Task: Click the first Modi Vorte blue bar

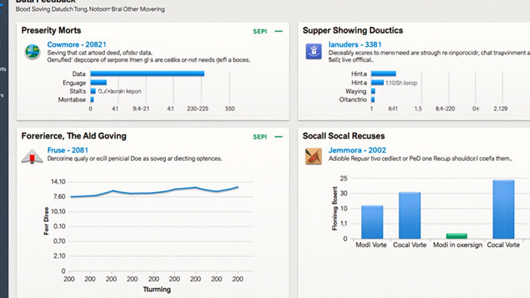Action: 372,222
